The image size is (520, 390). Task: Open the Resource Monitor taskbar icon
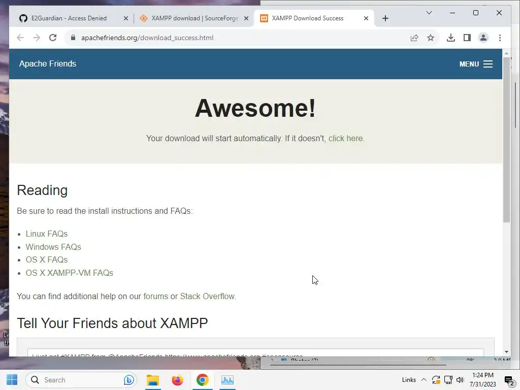[x=227, y=380]
